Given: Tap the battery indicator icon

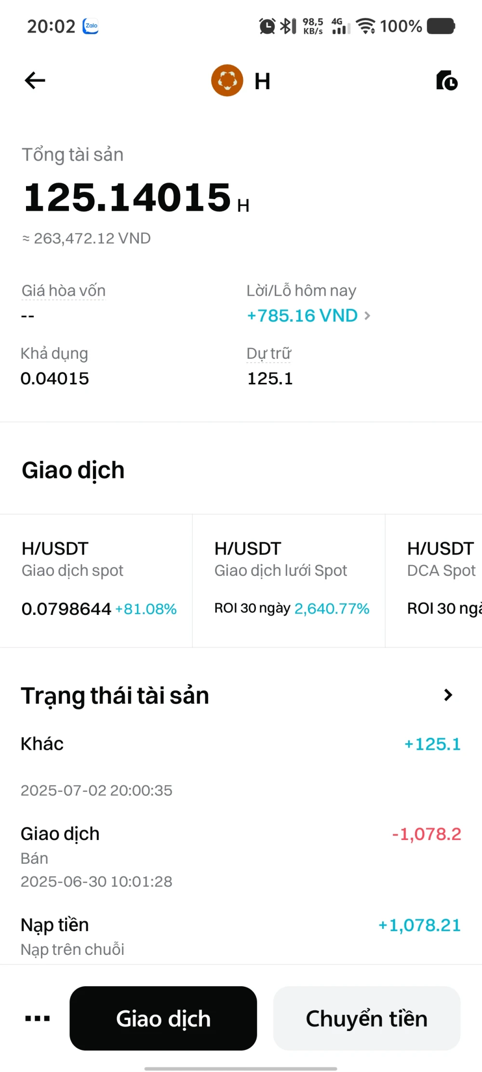Looking at the screenshot, I should [441, 26].
